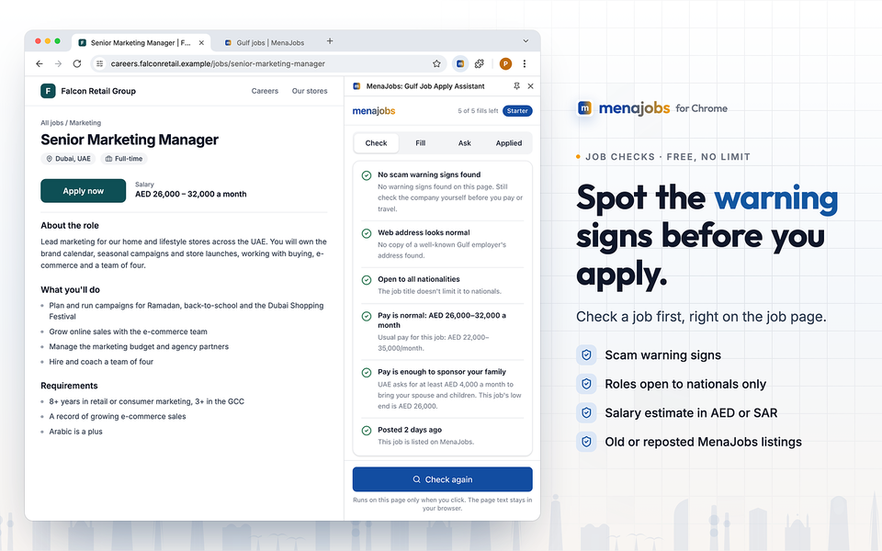Open site information icon in address bar
The image size is (882, 551).
click(x=99, y=64)
